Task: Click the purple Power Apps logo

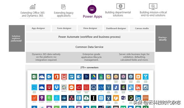Action: (92, 9)
